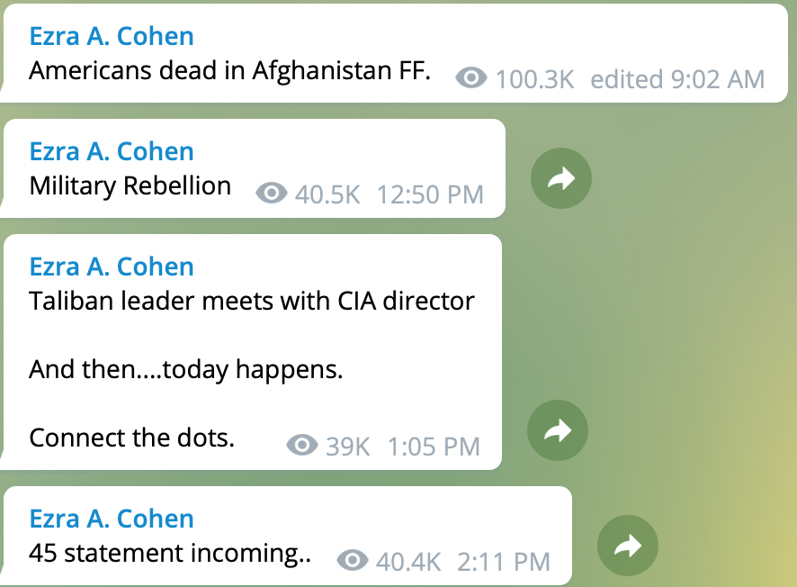The image size is (797, 587).
Task: Click the "Taliban leader meets with CIA director" line
Action: click(252, 301)
